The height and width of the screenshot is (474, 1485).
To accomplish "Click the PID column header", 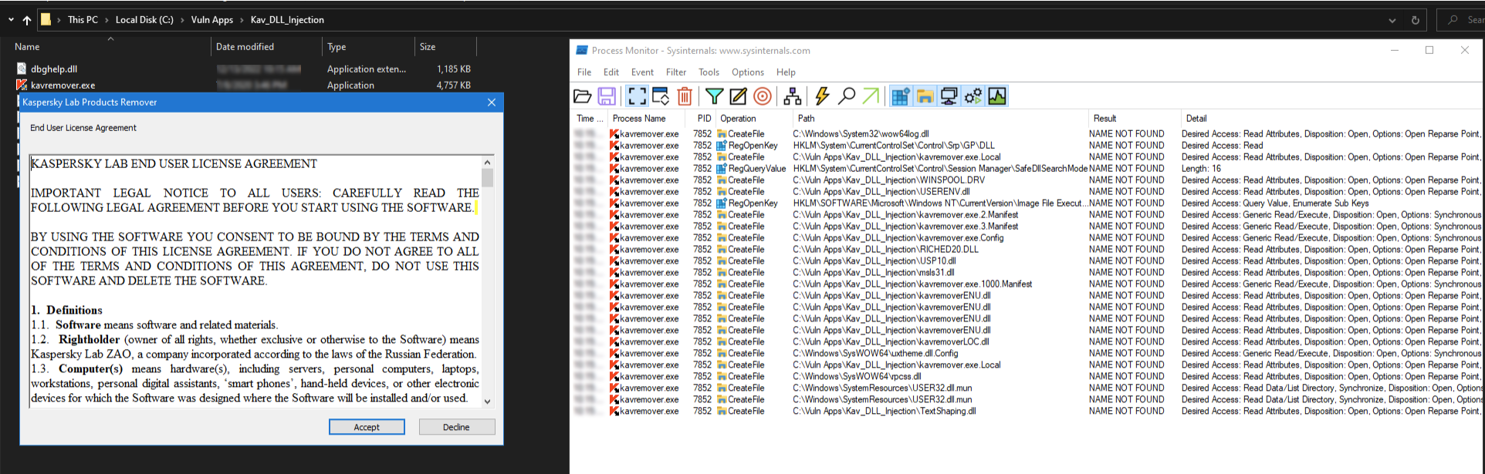I will tap(702, 119).
